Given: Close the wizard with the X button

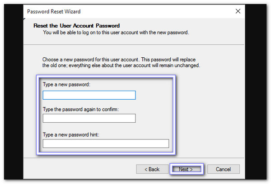Looking at the screenshot, I should click(x=238, y=11).
